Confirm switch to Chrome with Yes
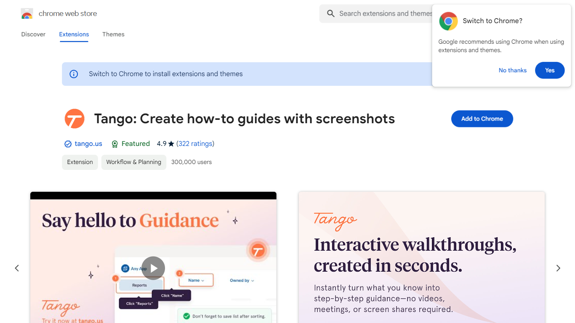The width and height of the screenshot is (575, 323). pos(549,70)
